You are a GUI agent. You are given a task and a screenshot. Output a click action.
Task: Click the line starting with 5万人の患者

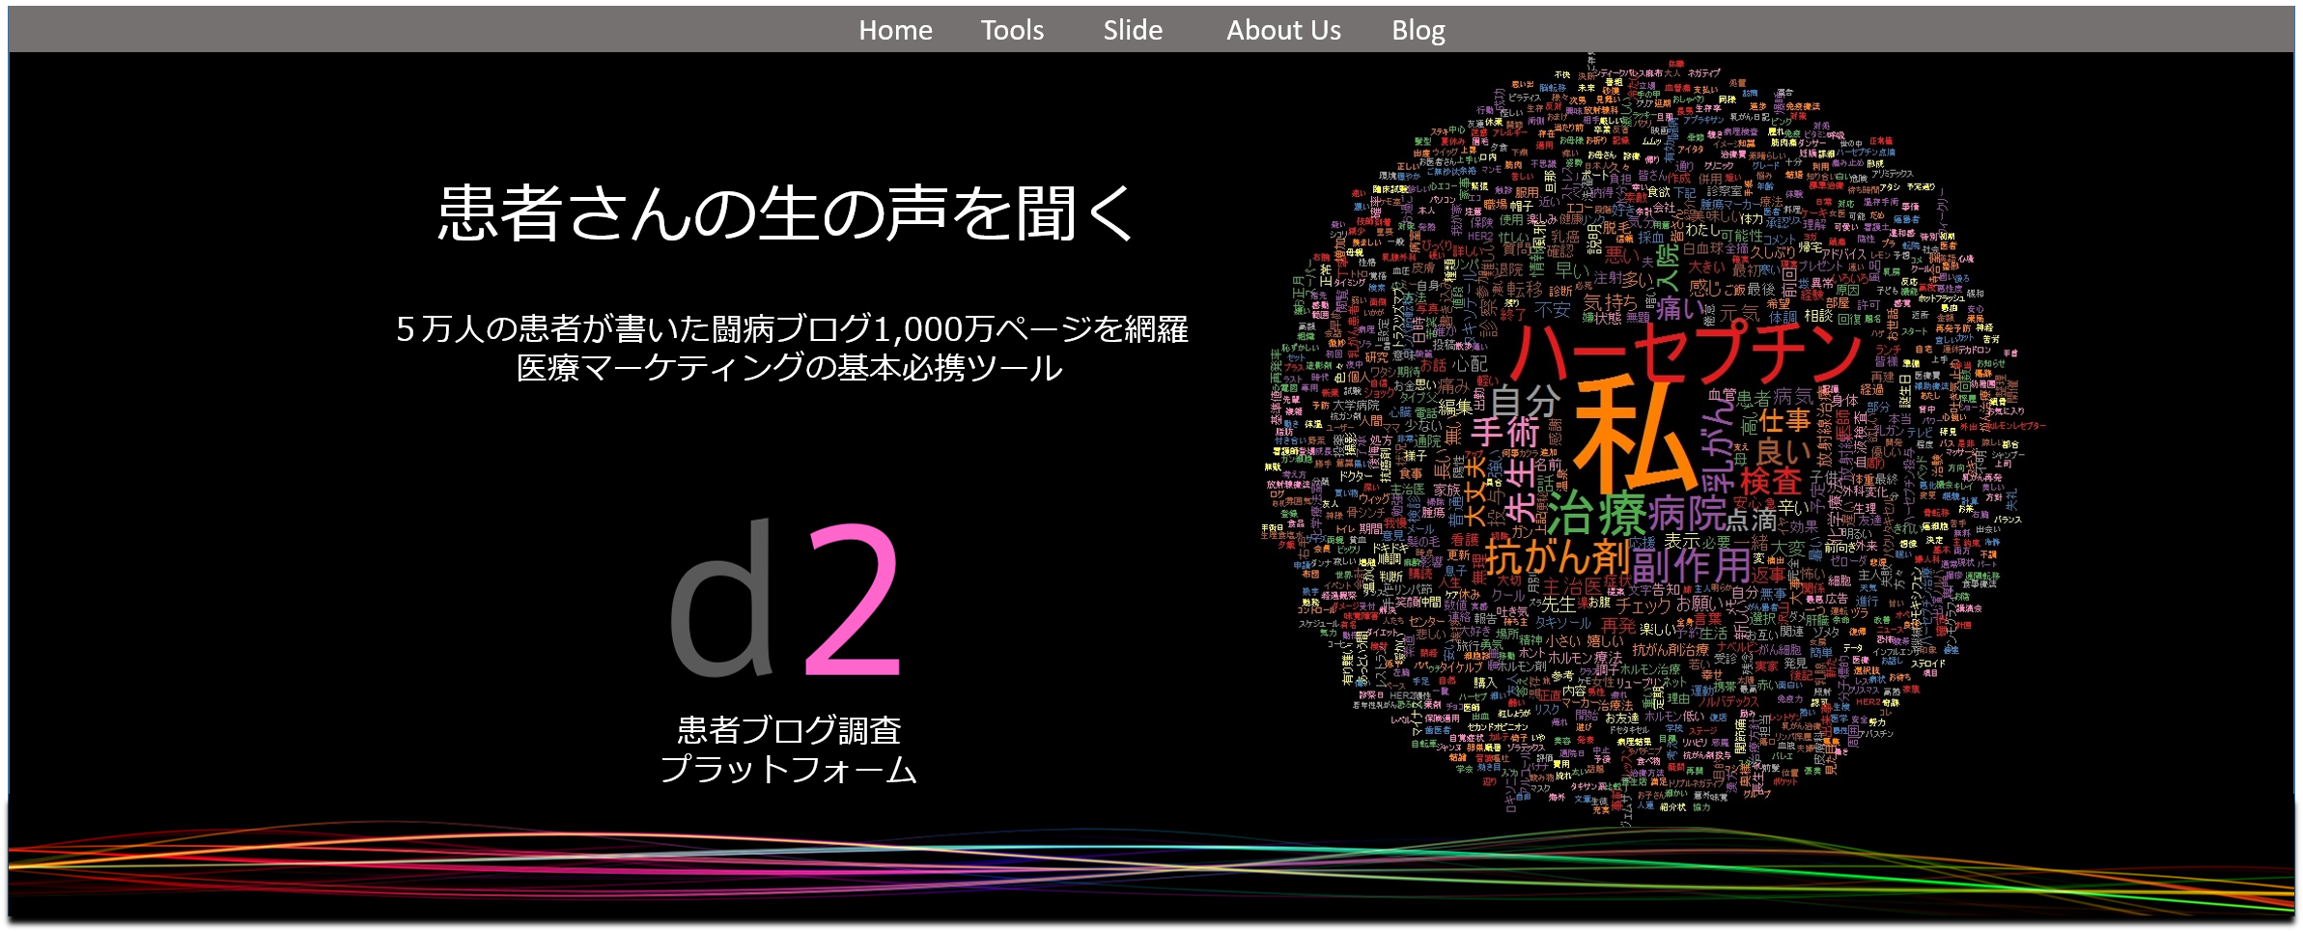tap(792, 329)
